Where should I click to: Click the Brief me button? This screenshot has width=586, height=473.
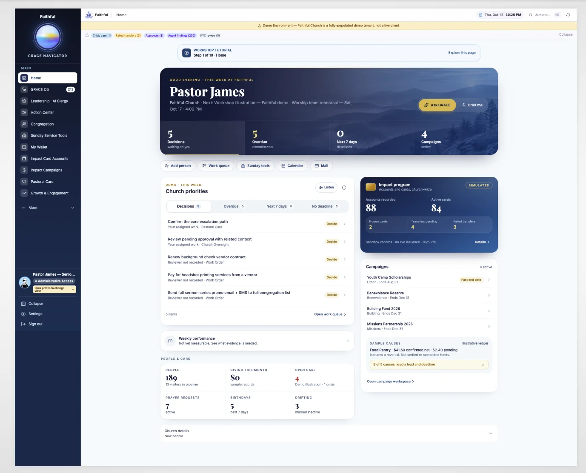pyautogui.click(x=472, y=105)
